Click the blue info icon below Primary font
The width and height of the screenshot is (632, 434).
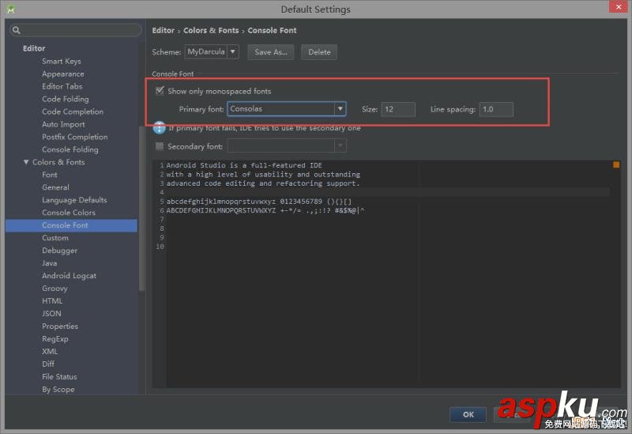click(x=160, y=128)
